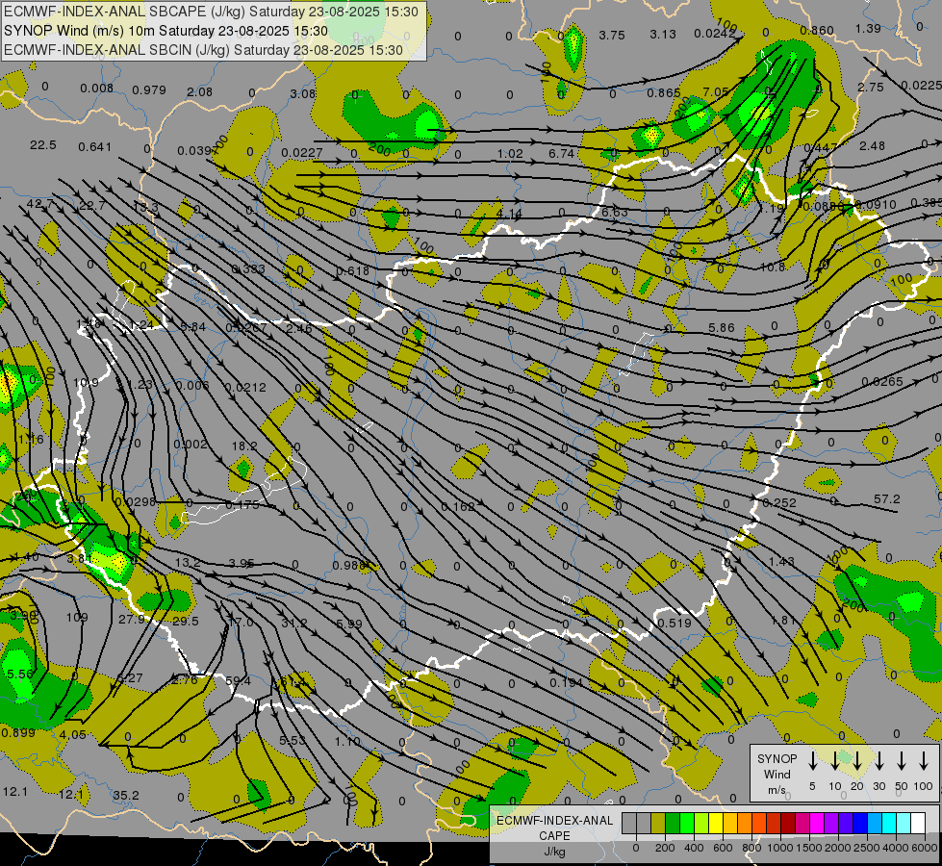The height and width of the screenshot is (866, 942).
Task: Click the SBCAPE title line in header
Action: 211,12
